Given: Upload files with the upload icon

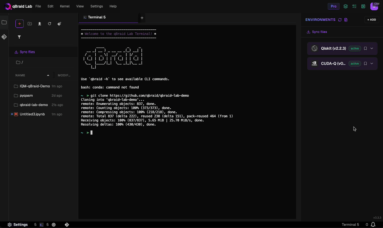Looking at the screenshot, I should click(x=40, y=24).
